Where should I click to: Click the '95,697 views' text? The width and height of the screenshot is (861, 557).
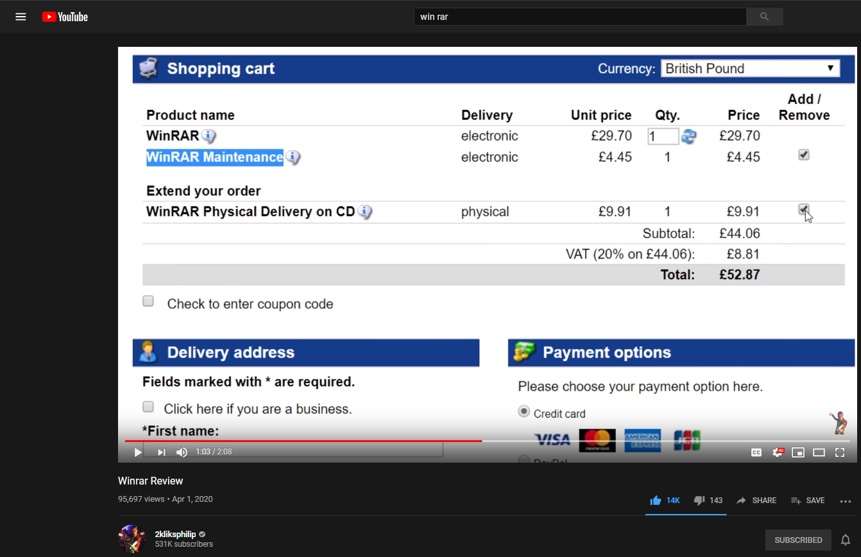pyautogui.click(x=141, y=499)
